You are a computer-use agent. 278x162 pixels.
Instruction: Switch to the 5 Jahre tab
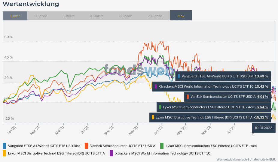(x=69, y=16)
